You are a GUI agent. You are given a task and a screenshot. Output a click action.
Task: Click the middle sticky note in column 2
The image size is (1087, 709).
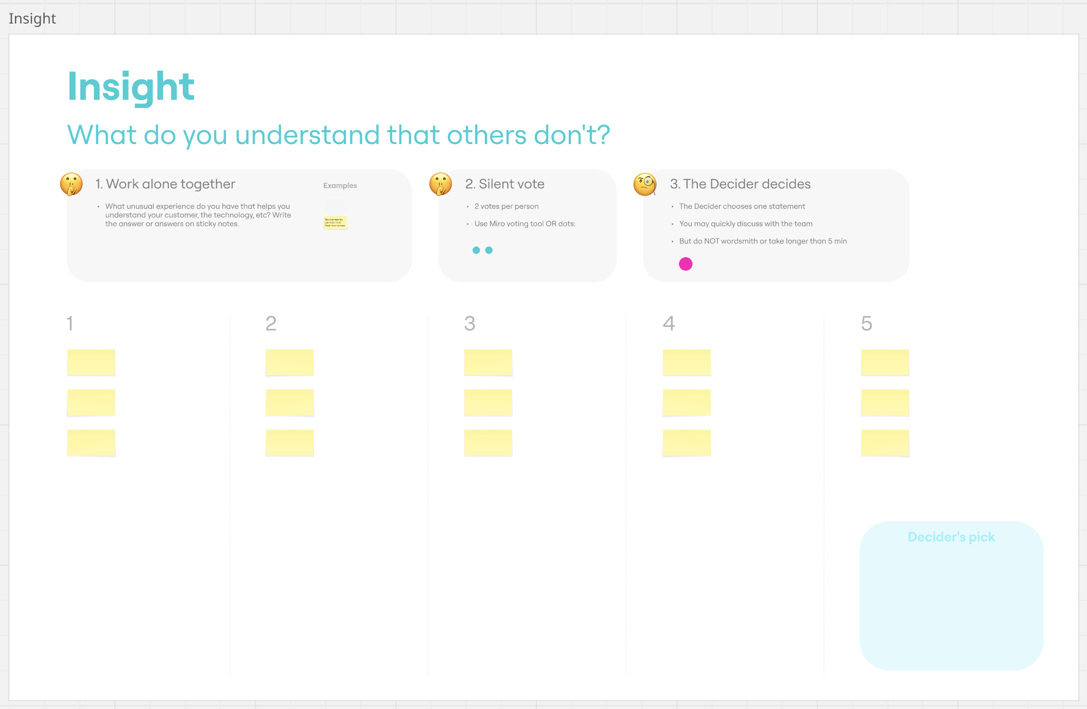point(290,402)
